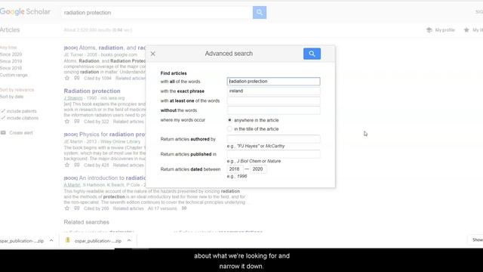Expand options for the second ospar_publication zip download
Screen dimensions: 483x272
[129, 240]
